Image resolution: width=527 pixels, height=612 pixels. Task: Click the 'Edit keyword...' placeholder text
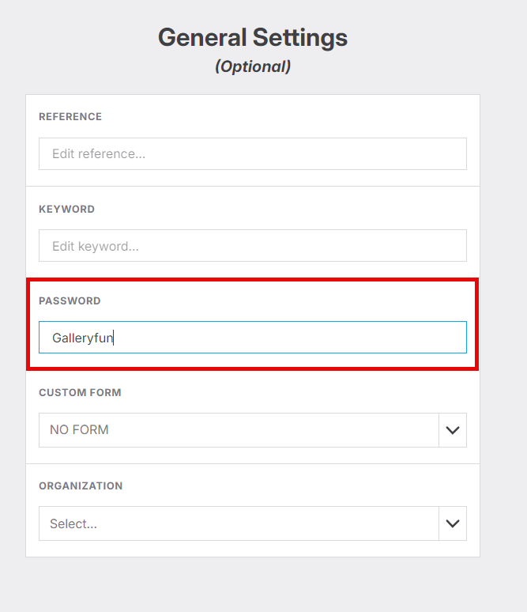(x=96, y=246)
